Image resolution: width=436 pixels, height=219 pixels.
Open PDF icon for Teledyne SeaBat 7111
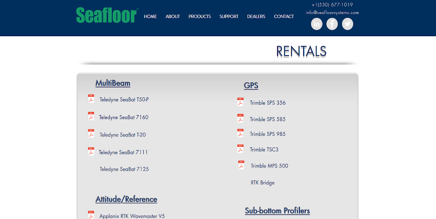91,151
